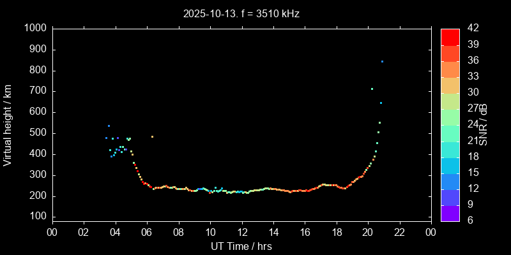Click the 100 km height tick label
The height and width of the screenshot is (255, 511).
(x=37, y=217)
